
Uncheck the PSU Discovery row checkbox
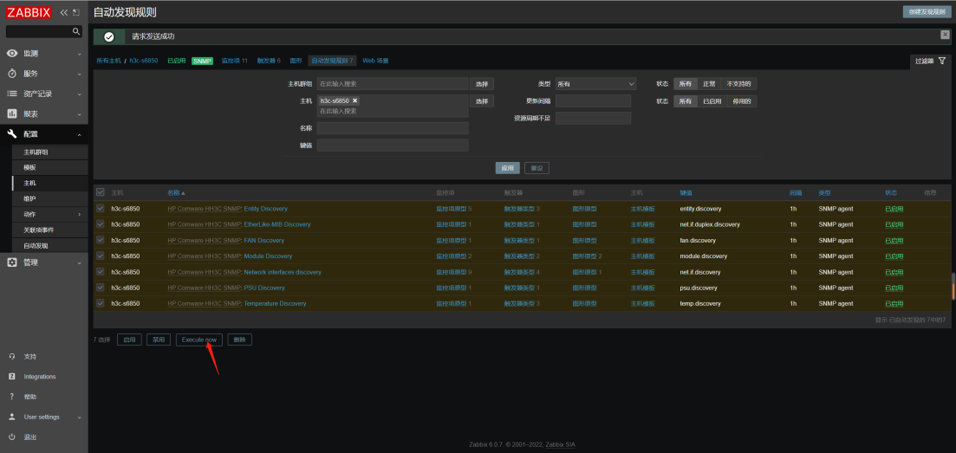pos(100,288)
